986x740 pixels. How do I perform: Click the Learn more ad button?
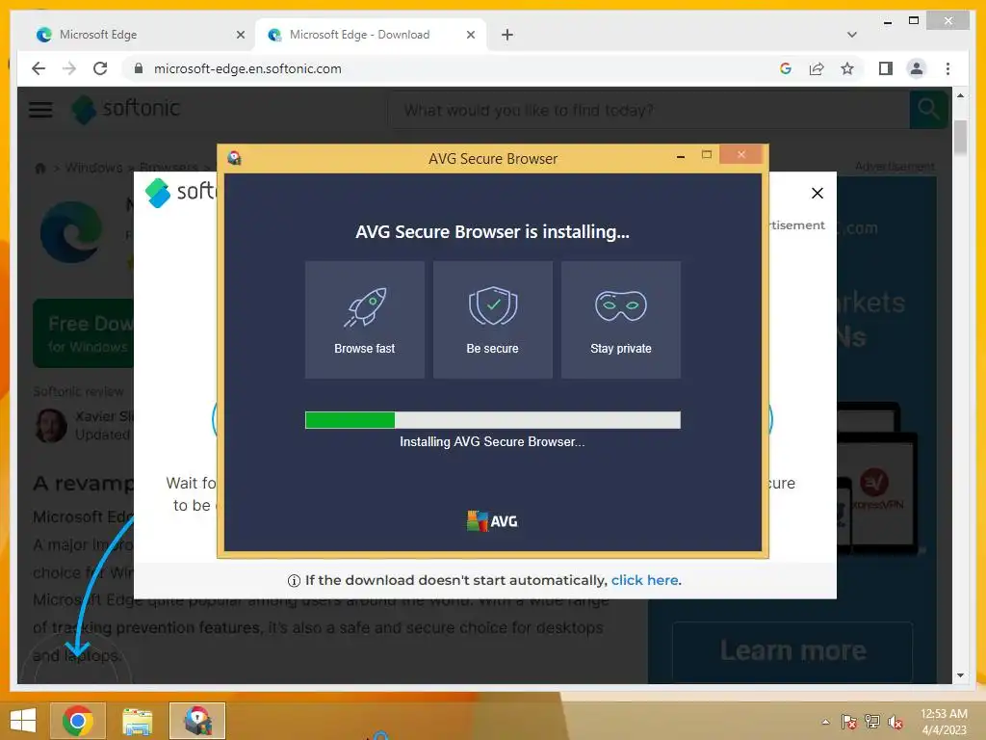[792, 650]
